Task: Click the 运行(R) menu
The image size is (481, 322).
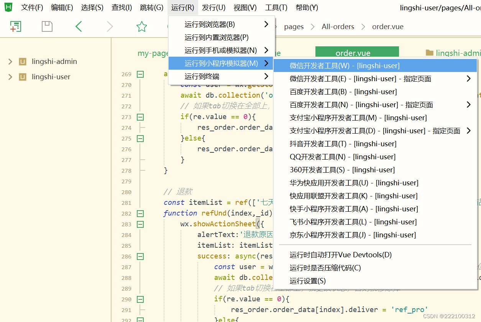Action: 183,8
